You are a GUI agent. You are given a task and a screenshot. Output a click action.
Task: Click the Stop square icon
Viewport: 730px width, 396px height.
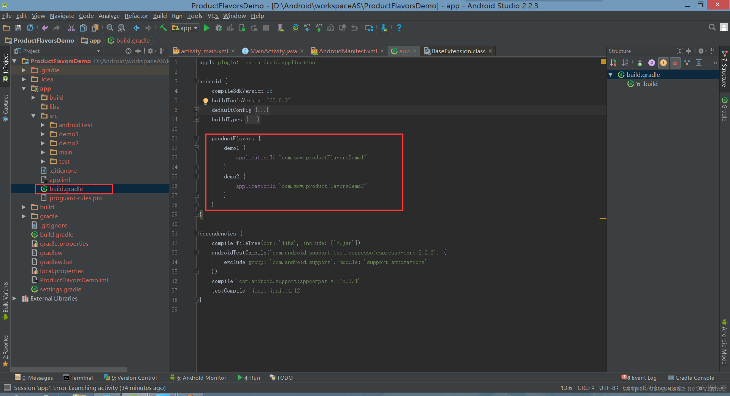[x=266, y=28]
